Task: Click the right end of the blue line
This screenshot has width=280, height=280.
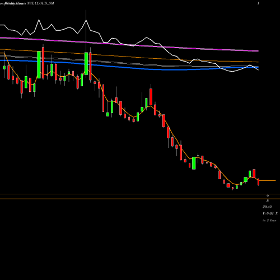Action: [258, 67]
